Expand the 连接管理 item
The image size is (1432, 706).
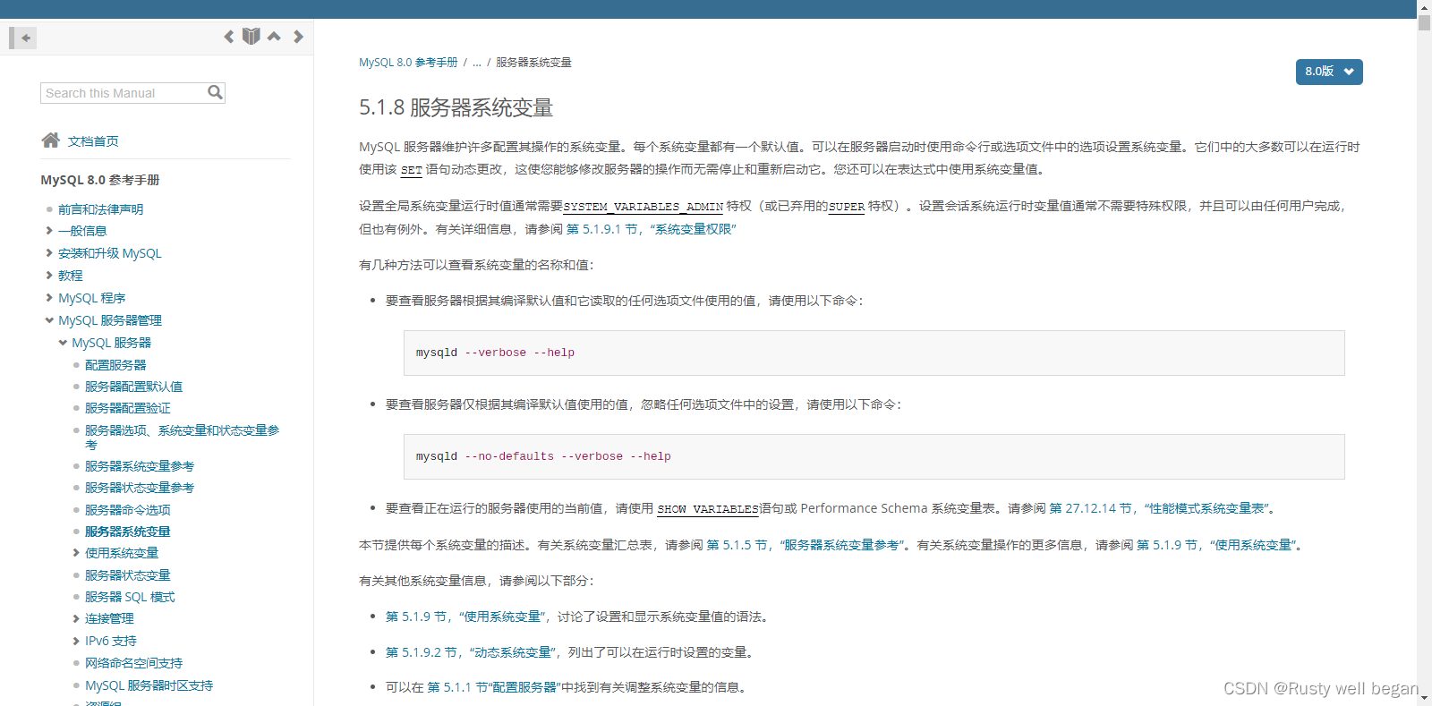click(76, 618)
